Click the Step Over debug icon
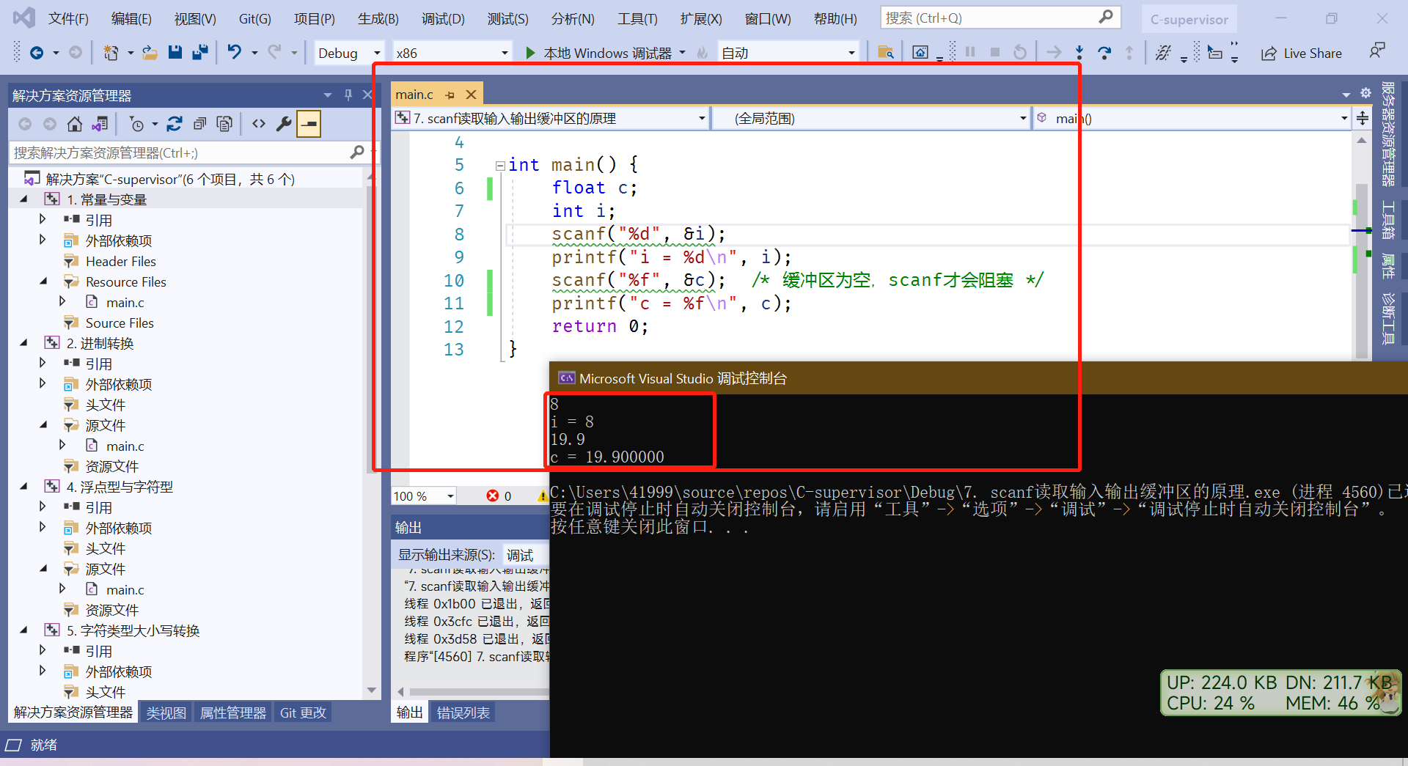Image resolution: width=1408 pixels, height=766 pixels. (x=1104, y=53)
